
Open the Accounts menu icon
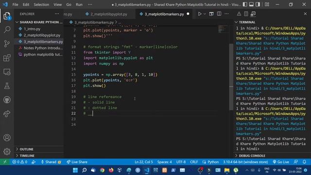click(x=7, y=138)
